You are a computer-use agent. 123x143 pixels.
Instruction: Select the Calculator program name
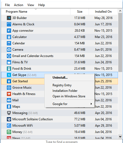coord(20,37)
